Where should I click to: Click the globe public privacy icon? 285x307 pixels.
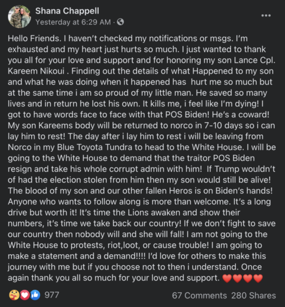(120, 22)
